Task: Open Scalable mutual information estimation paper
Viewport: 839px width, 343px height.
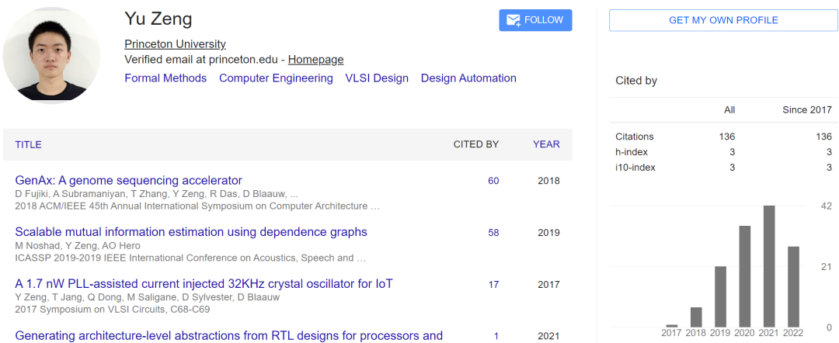Action: click(191, 232)
